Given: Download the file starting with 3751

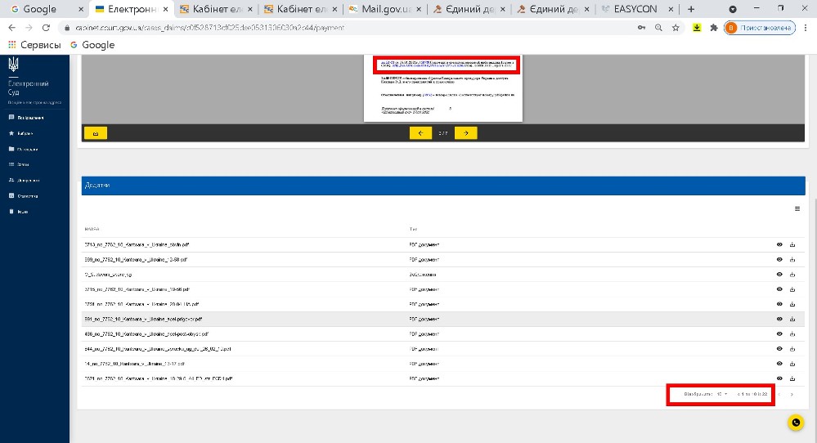Looking at the screenshot, I should [x=792, y=304].
